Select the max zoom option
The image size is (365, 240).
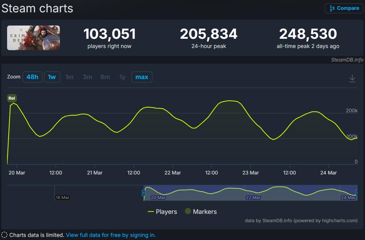click(x=142, y=77)
